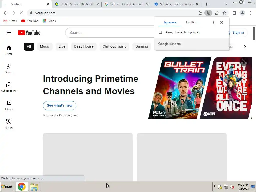
Task: Click the install app icon in address bar
Action: click(200, 13)
